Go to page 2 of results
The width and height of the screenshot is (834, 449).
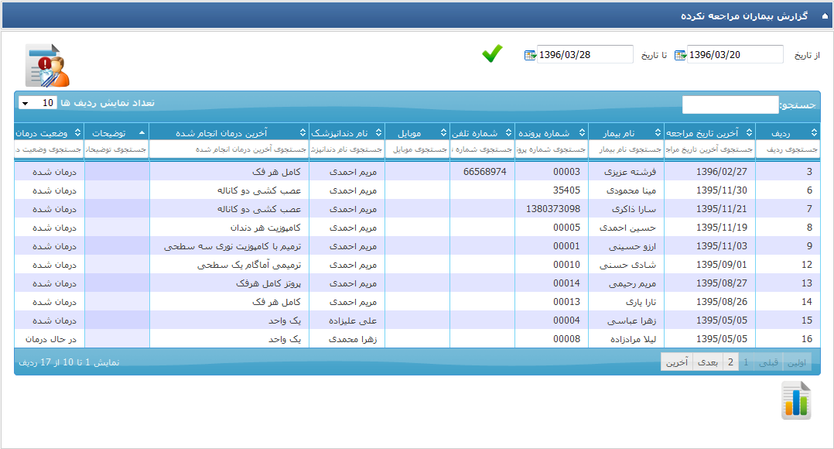(x=730, y=362)
